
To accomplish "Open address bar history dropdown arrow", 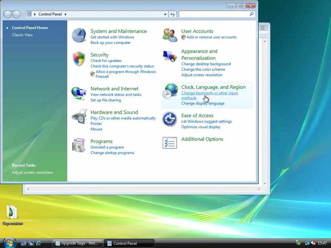I will tap(165, 14).
